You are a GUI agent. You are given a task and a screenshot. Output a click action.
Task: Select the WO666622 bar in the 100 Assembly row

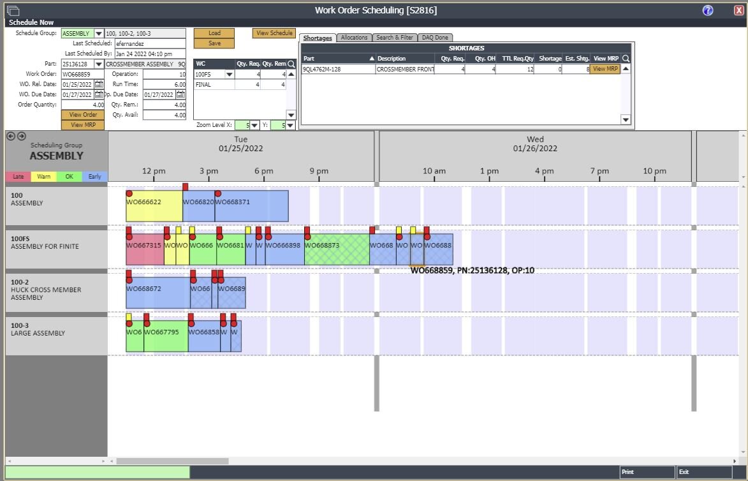pyautogui.click(x=154, y=205)
